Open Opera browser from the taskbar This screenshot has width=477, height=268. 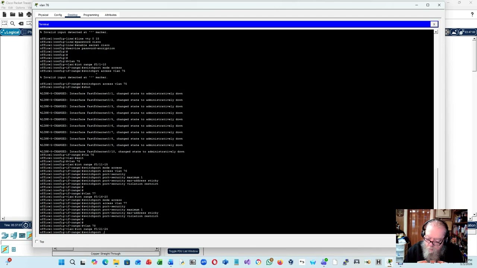(x=214, y=262)
